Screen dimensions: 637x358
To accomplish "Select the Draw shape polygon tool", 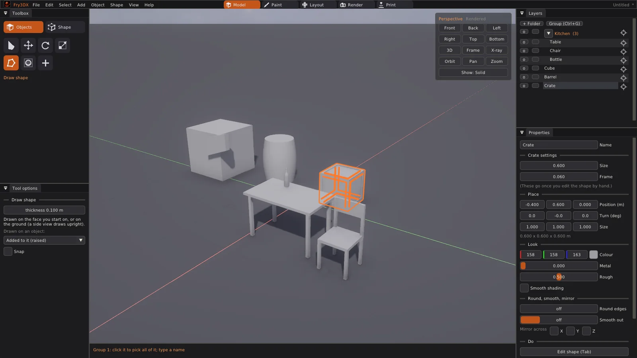I will tap(11, 63).
